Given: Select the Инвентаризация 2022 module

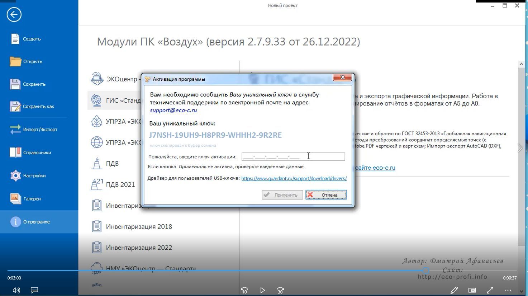Looking at the screenshot, I should coord(132,248).
